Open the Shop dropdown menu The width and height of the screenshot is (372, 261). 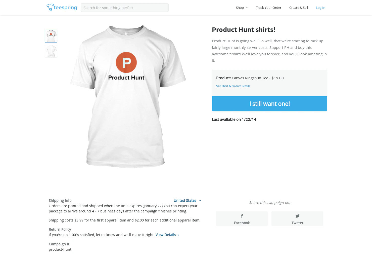pos(242,8)
